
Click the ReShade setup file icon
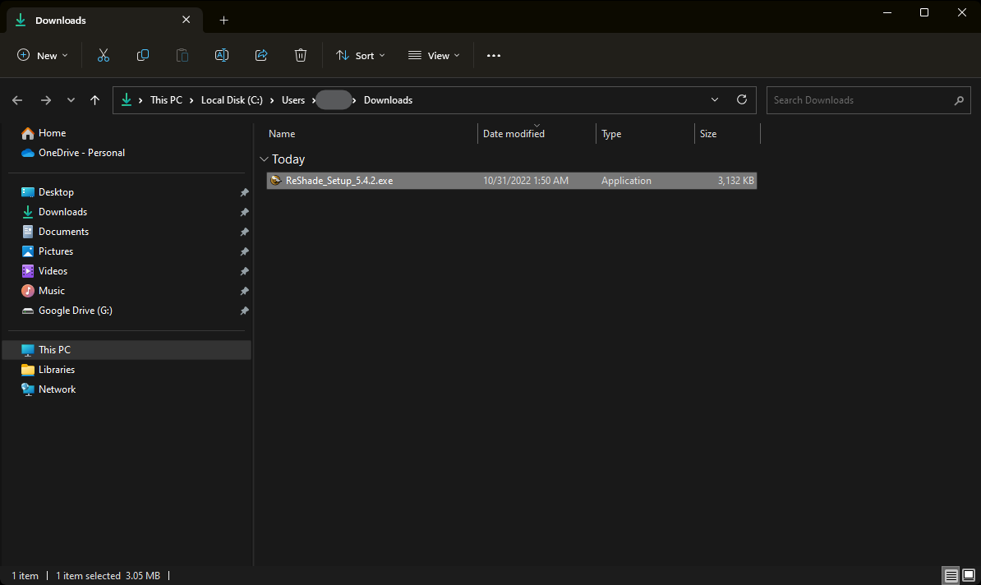[x=276, y=181]
